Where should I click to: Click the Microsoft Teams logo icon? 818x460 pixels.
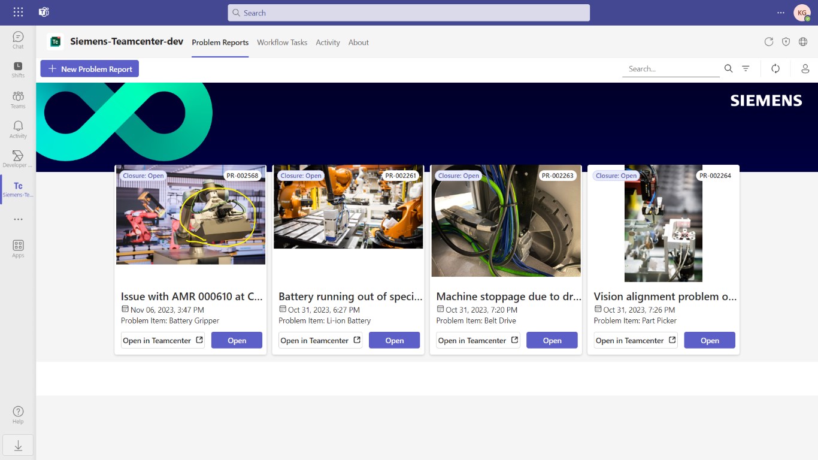[x=44, y=12]
